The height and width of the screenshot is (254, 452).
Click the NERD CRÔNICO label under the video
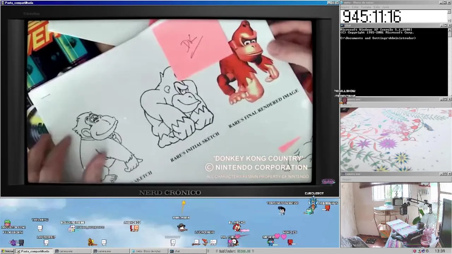coord(170,193)
